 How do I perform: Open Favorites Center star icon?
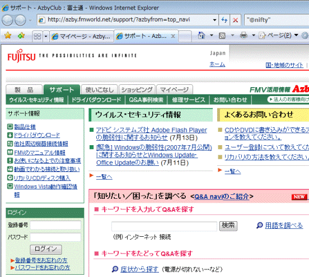tap(8, 36)
